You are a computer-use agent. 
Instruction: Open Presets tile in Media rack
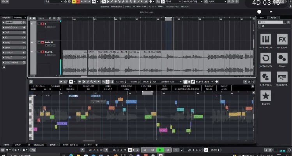pos(282,58)
